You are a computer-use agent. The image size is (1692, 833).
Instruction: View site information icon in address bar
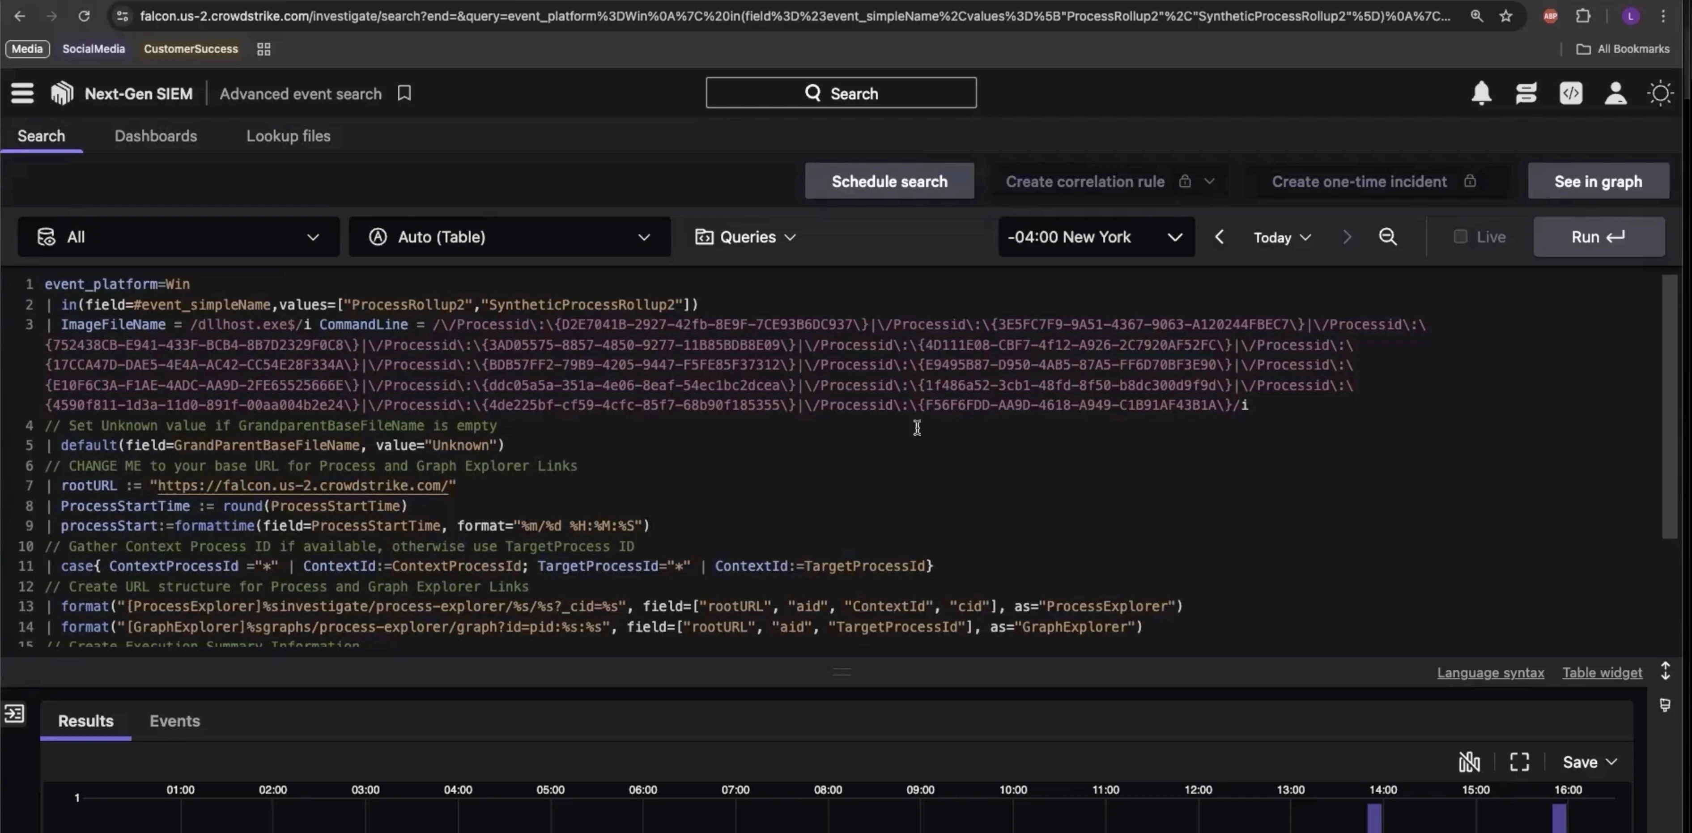tap(122, 16)
